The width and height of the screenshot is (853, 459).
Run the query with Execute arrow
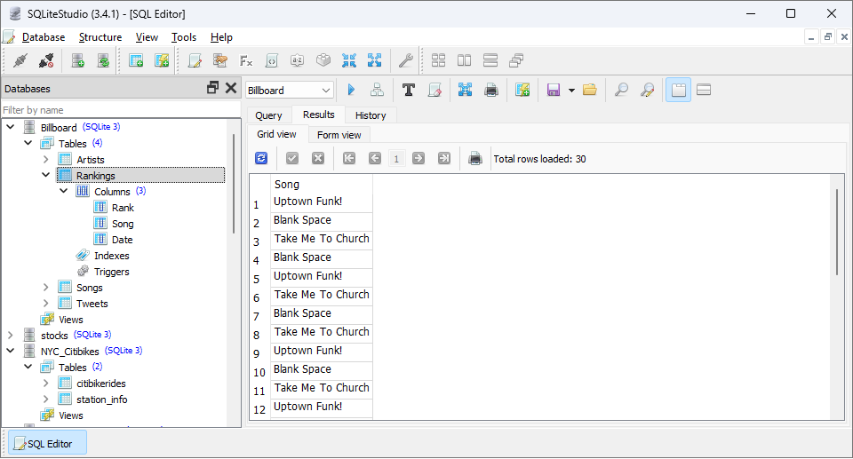pos(351,90)
